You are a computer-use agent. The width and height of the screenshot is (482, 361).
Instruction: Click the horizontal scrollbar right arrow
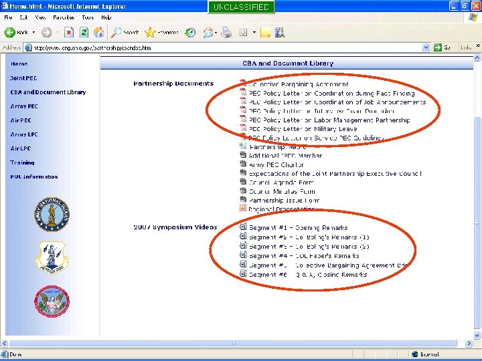[x=469, y=343]
